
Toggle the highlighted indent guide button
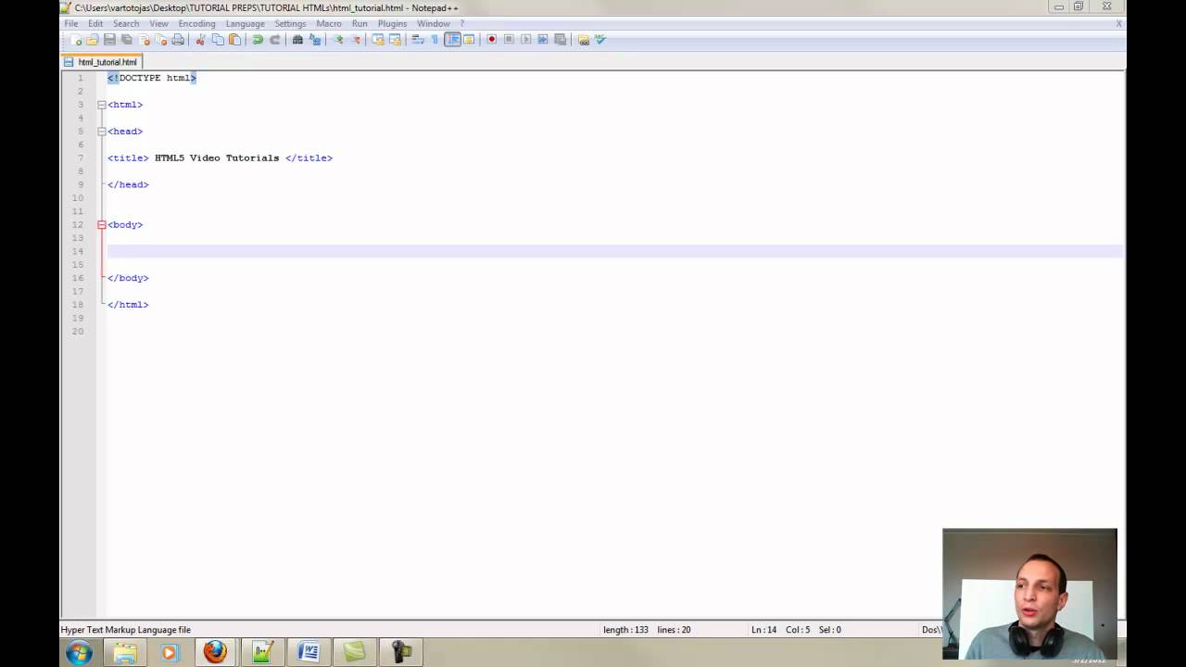click(452, 40)
